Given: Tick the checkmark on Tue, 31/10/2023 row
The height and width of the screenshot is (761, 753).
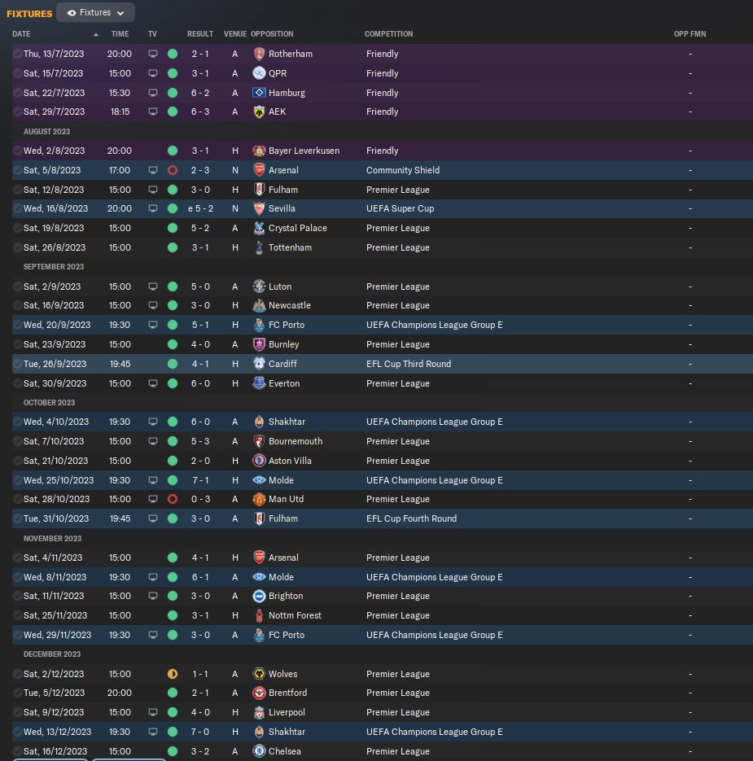Looking at the screenshot, I should pos(17,518).
